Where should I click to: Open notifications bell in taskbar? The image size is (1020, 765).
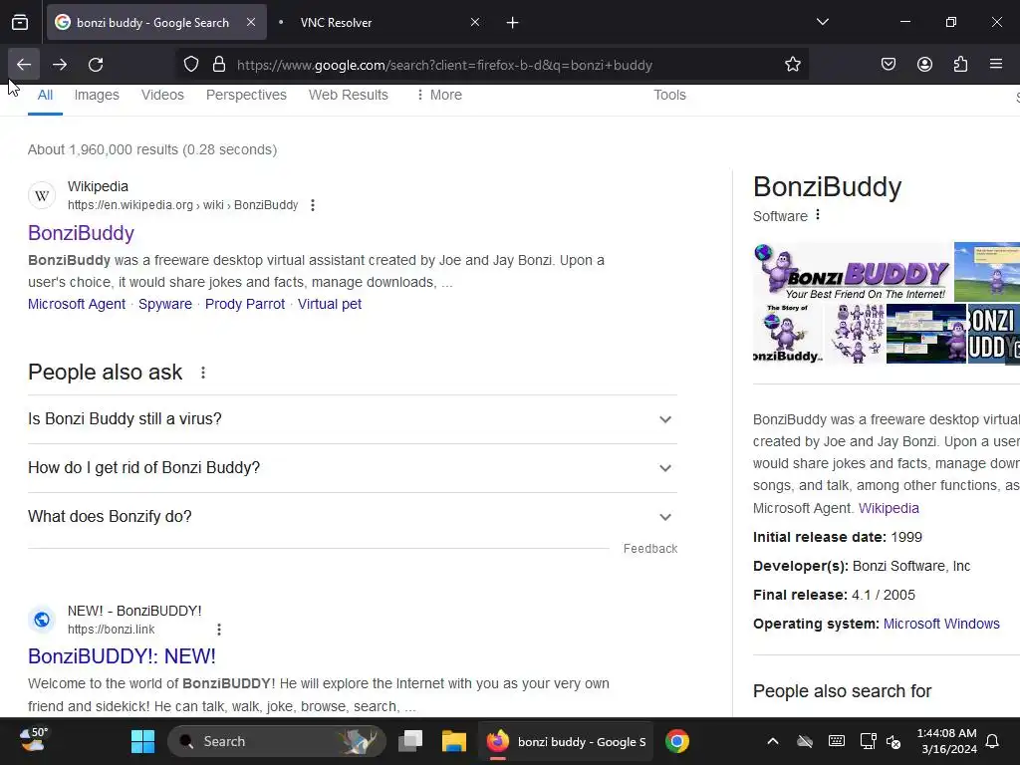coord(993,741)
